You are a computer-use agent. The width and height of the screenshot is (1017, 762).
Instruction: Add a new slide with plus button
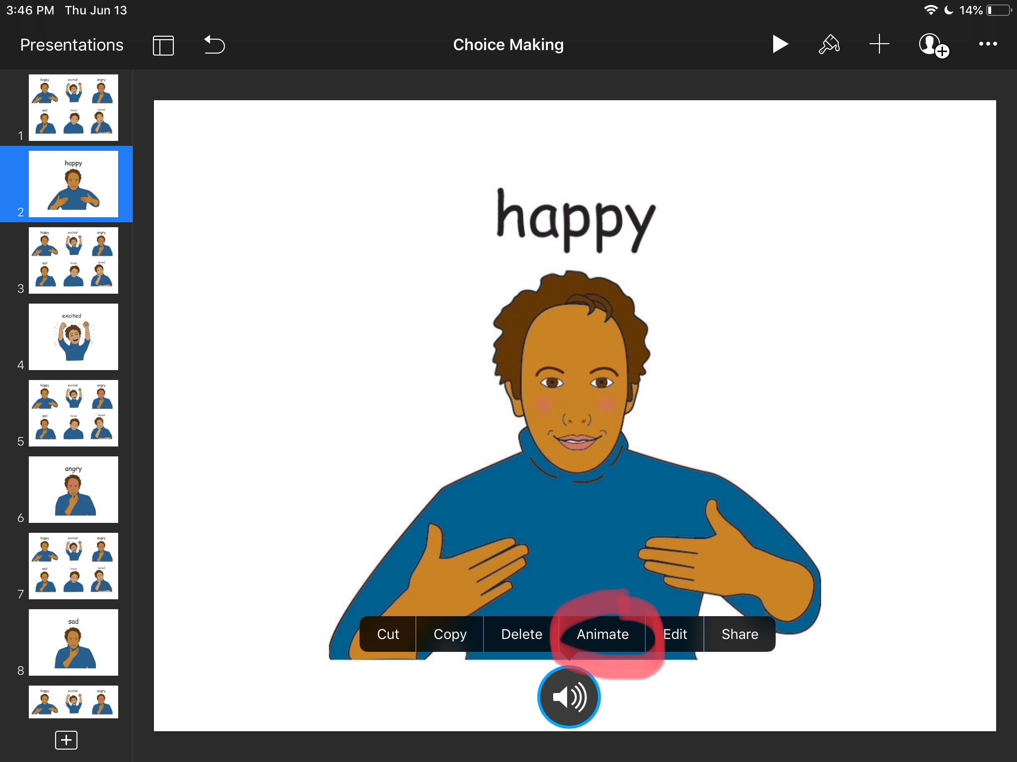[x=66, y=740]
